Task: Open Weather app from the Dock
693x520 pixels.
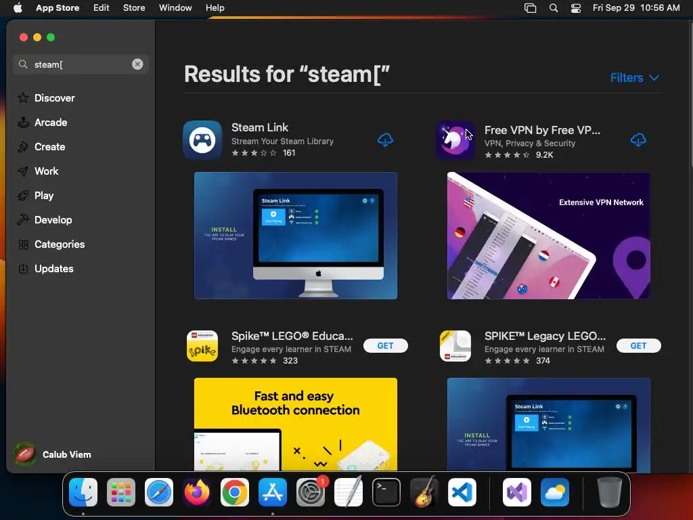Action: pyautogui.click(x=555, y=492)
